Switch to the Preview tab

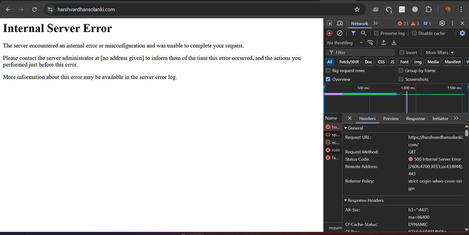click(x=391, y=118)
